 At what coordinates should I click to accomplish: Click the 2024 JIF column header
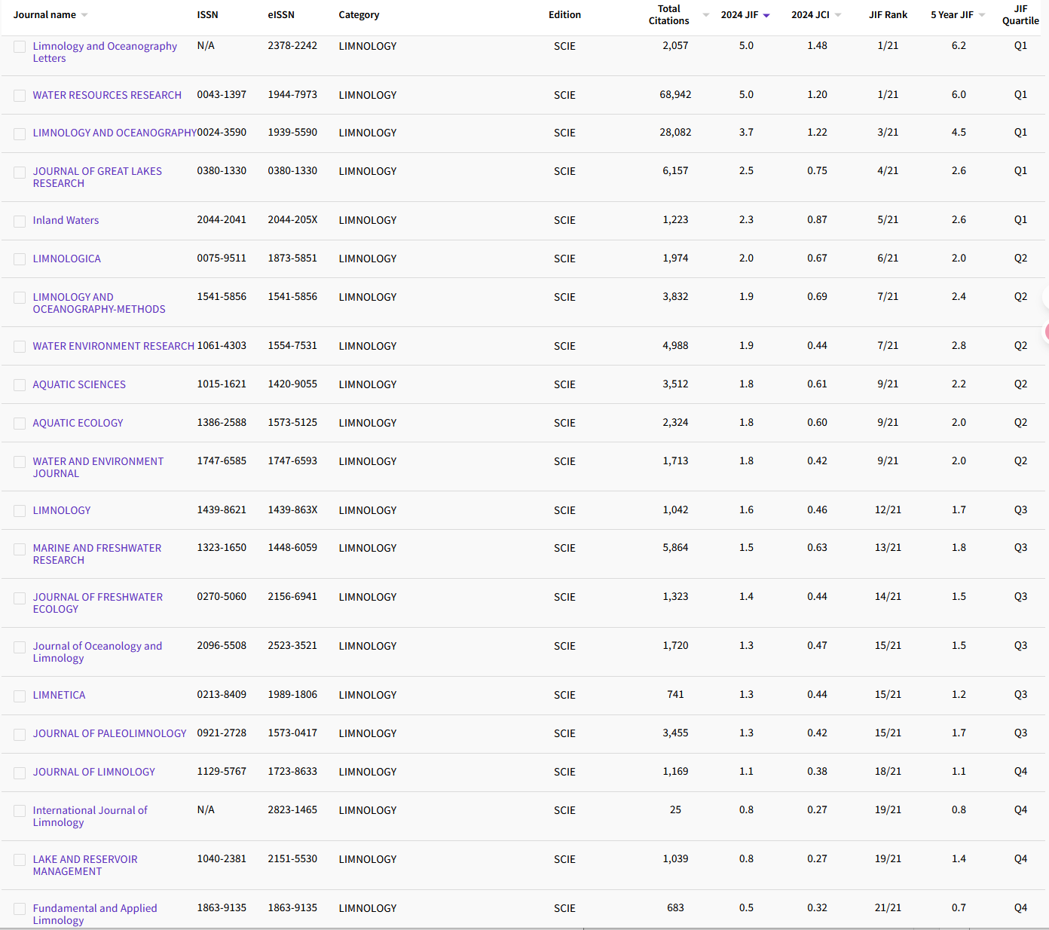(739, 15)
